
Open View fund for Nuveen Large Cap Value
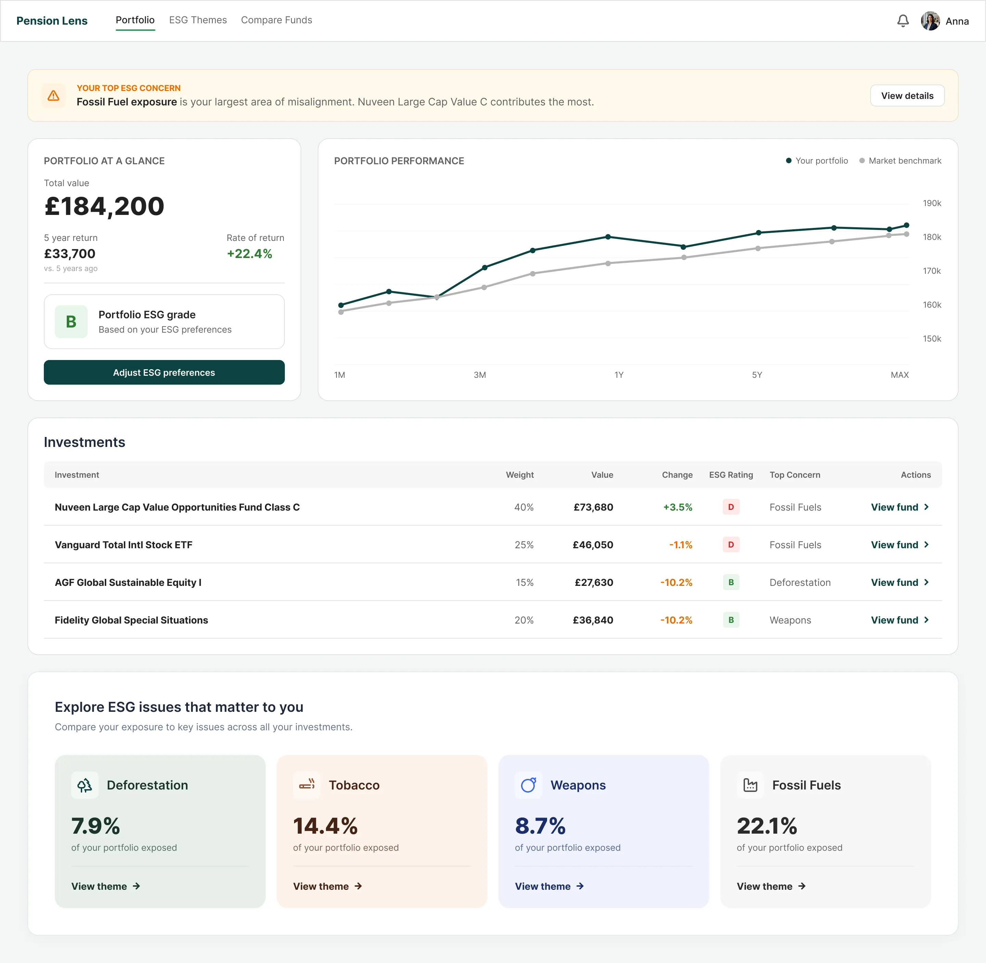[x=900, y=507]
